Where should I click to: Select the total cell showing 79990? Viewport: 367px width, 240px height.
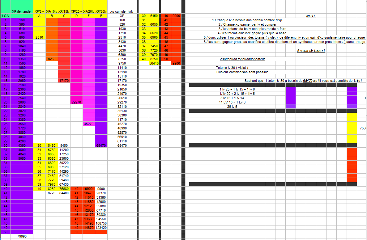(22, 236)
